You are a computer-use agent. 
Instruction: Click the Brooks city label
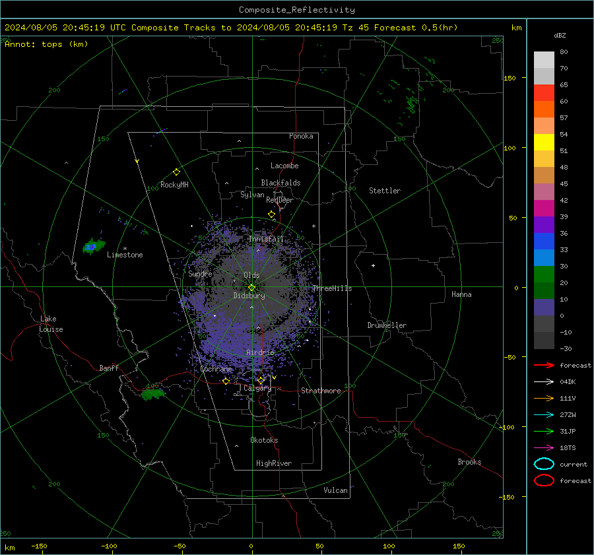coord(469,462)
